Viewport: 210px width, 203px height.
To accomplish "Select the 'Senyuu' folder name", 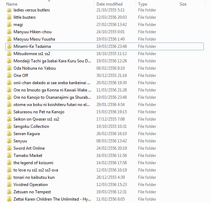I will (20, 141).
